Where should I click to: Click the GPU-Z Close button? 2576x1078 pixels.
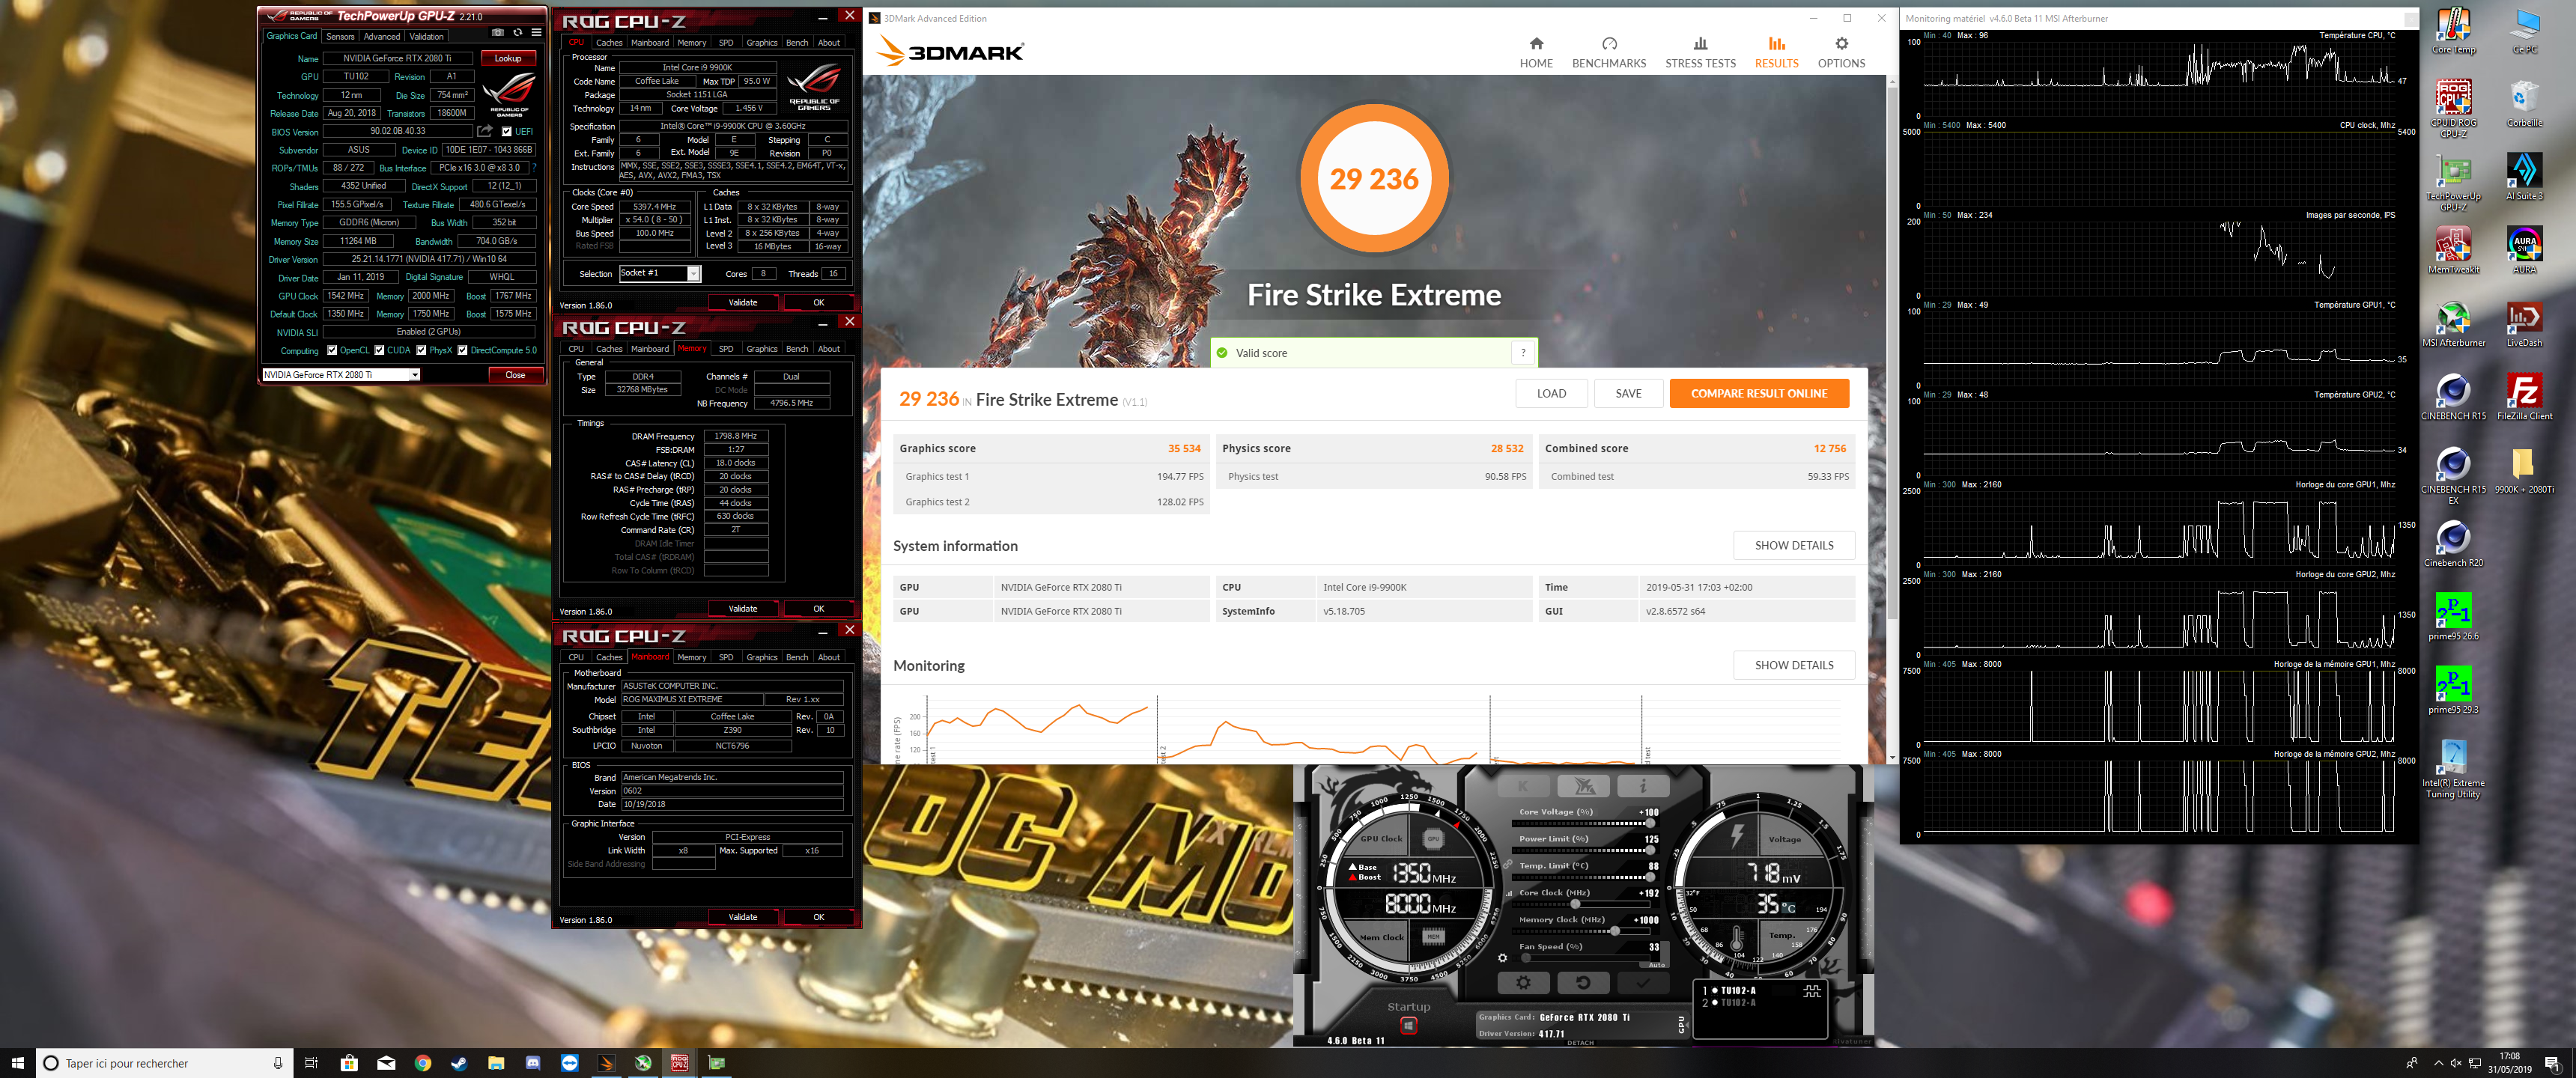[515, 375]
